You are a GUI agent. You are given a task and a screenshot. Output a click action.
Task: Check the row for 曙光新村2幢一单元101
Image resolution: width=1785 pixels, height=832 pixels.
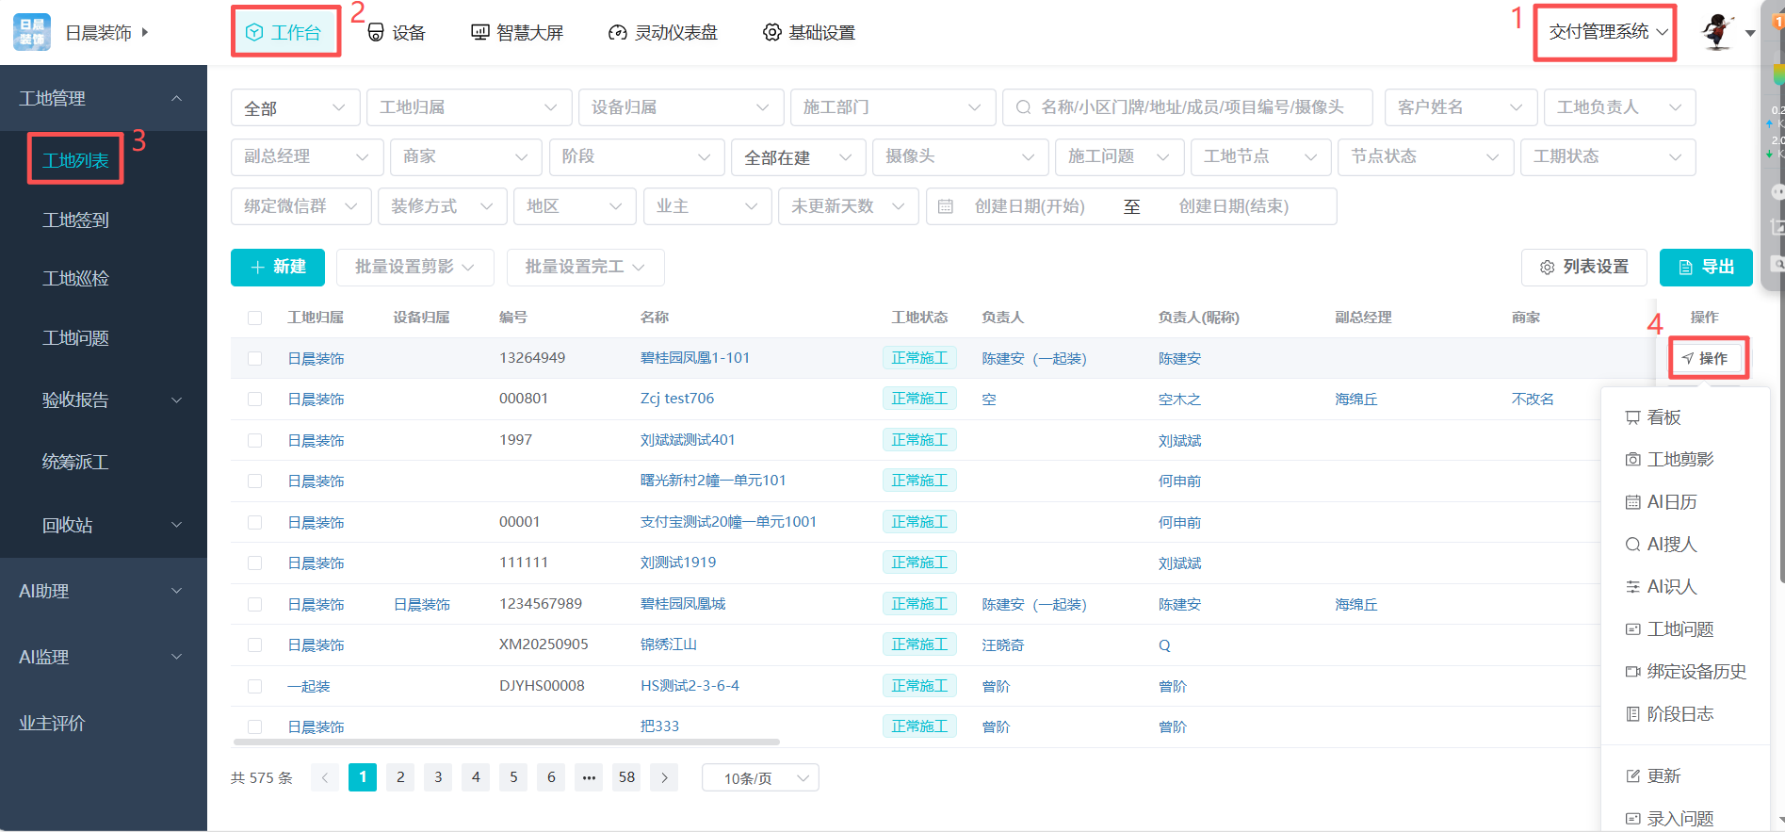[254, 481]
